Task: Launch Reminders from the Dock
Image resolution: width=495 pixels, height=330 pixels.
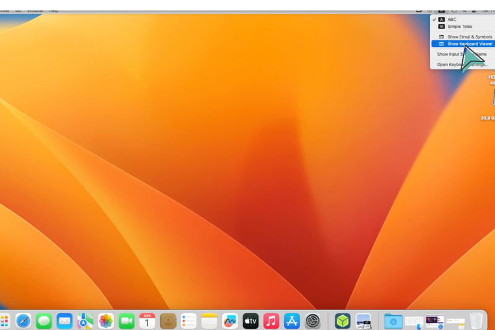Action: click(x=189, y=321)
